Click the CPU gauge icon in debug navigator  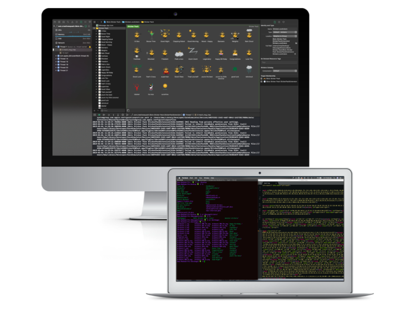click(56, 30)
